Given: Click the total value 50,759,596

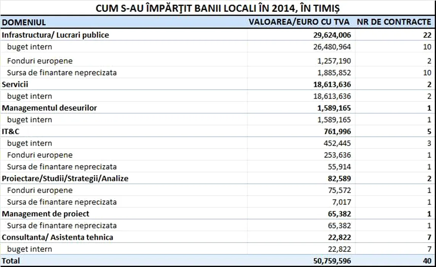Looking at the screenshot, I should tap(328, 261).
